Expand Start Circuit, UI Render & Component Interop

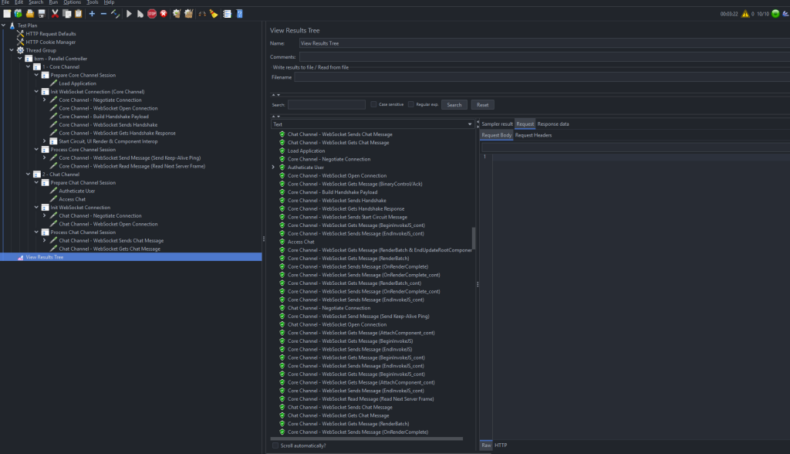click(x=44, y=141)
